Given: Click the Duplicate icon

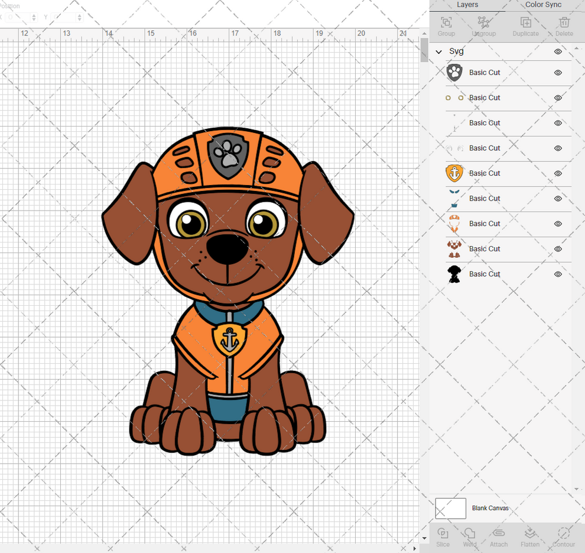Looking at the screenshot, I should point(525,24).
